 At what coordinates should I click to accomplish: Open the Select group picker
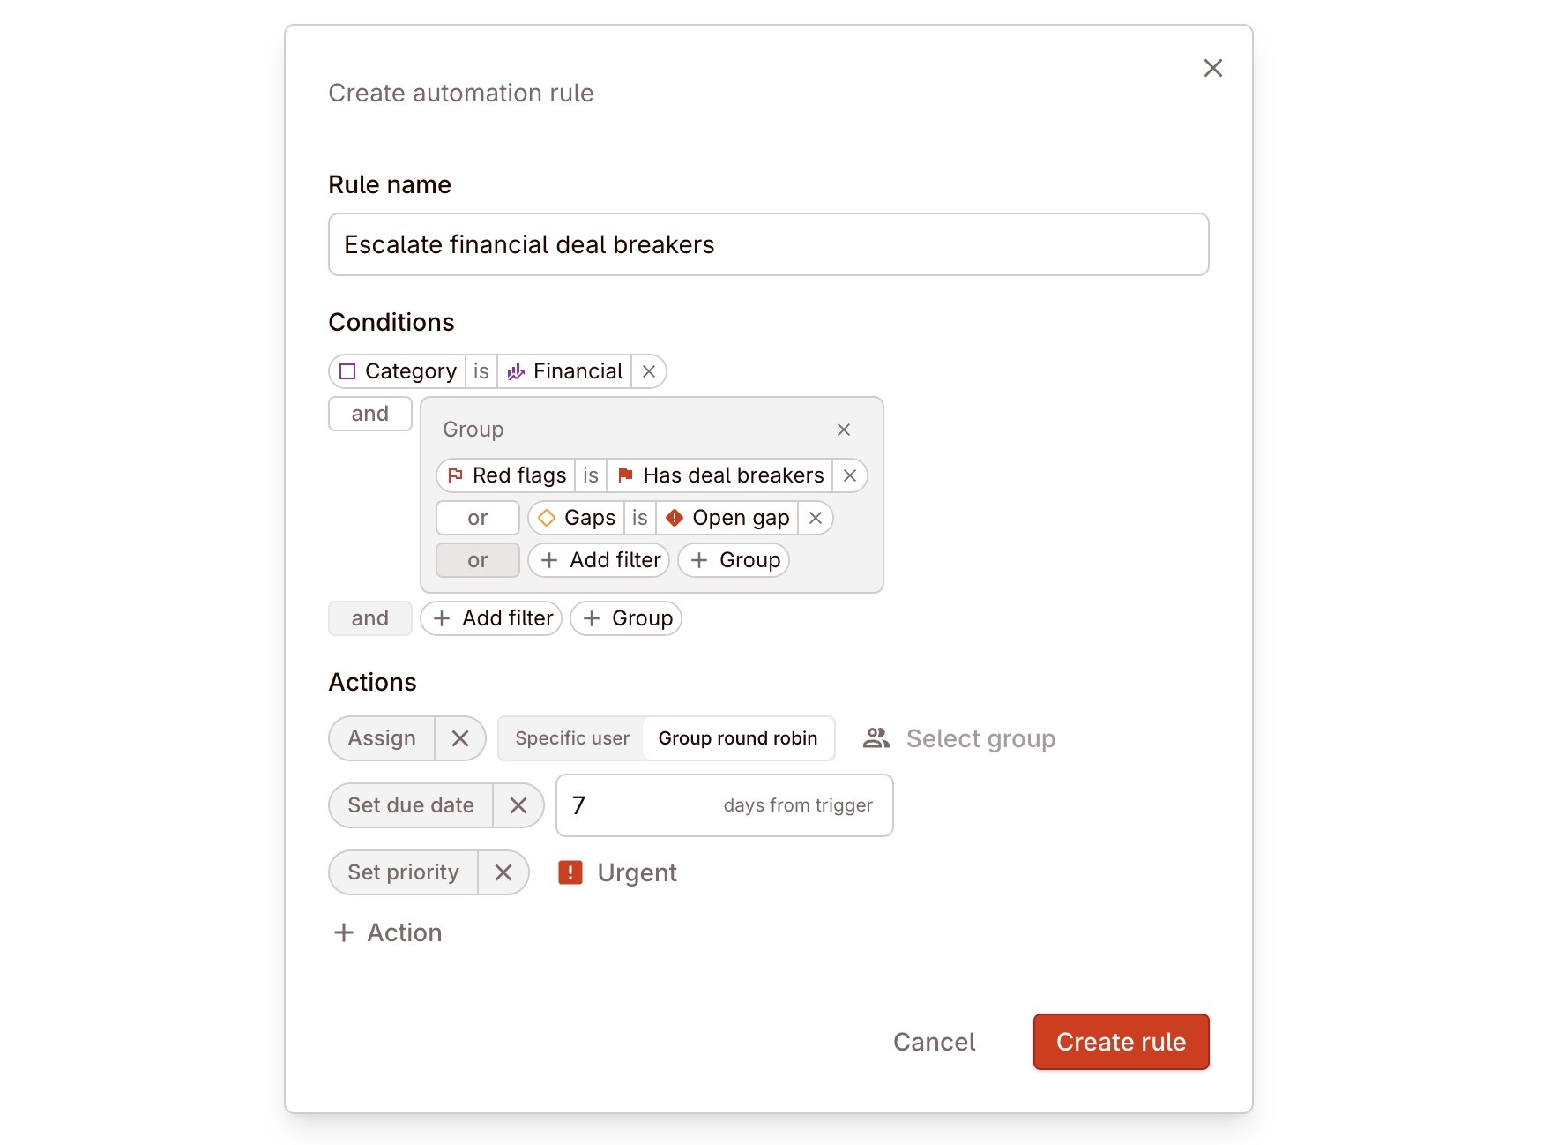(x=960, y=738)
